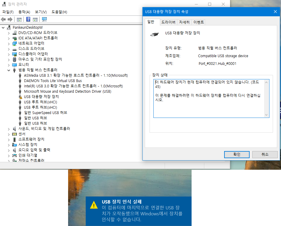Open the 파일(F) menu
The image size is (281, 226).
(x=8, y=12)
